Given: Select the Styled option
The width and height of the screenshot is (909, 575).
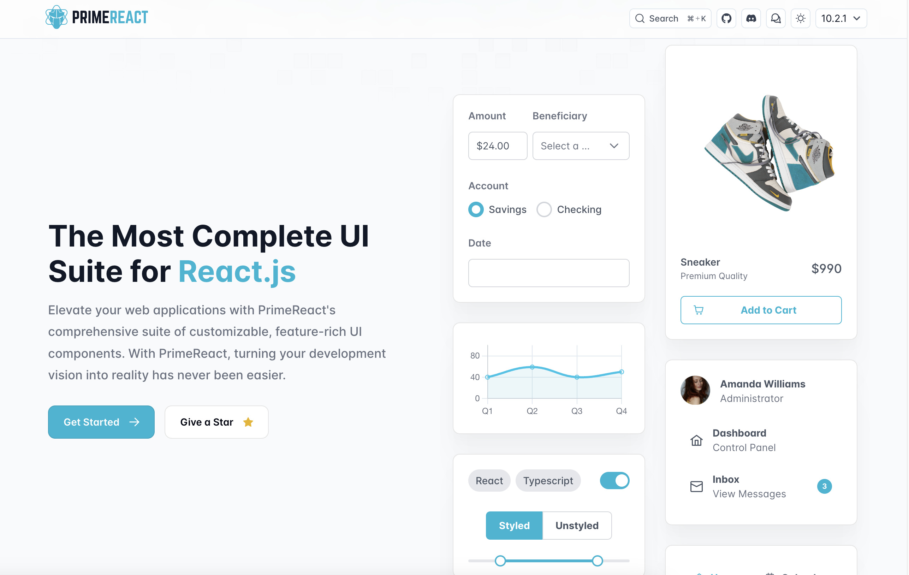Looking at the screenshot, I should pyautogui.click(x=514, y=526).
